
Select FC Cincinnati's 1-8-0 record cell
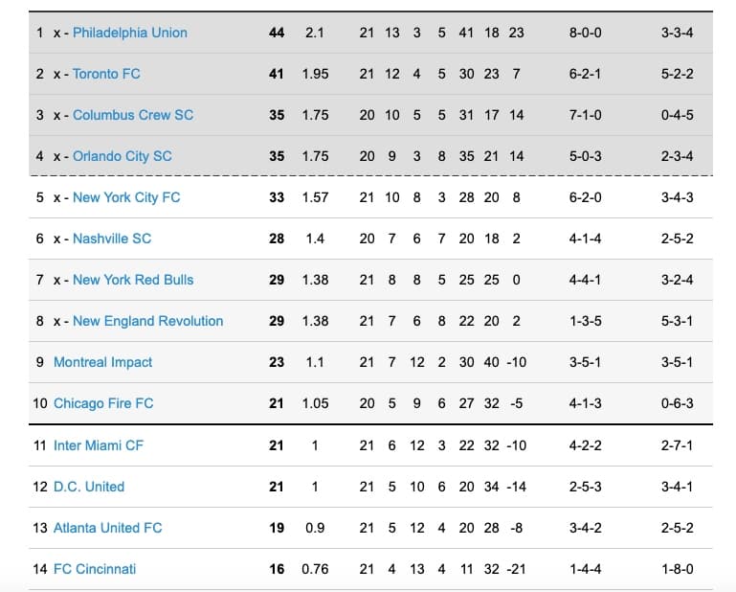pyautogui.click(x=677, y=569)
